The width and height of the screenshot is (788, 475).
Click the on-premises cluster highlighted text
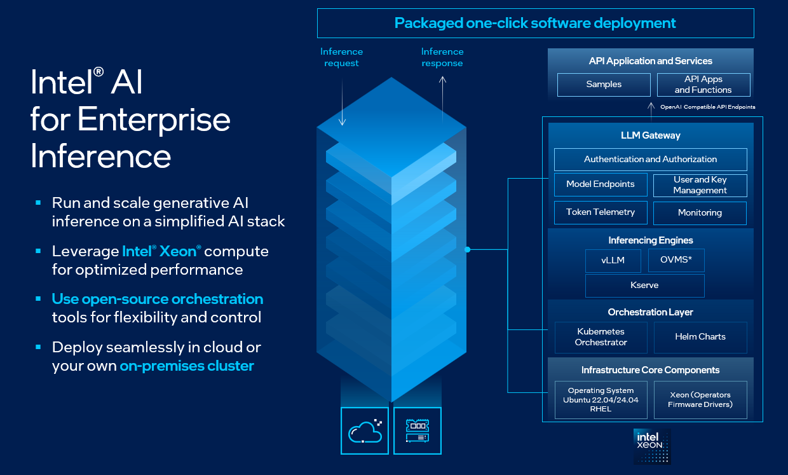tap(187, 366)
